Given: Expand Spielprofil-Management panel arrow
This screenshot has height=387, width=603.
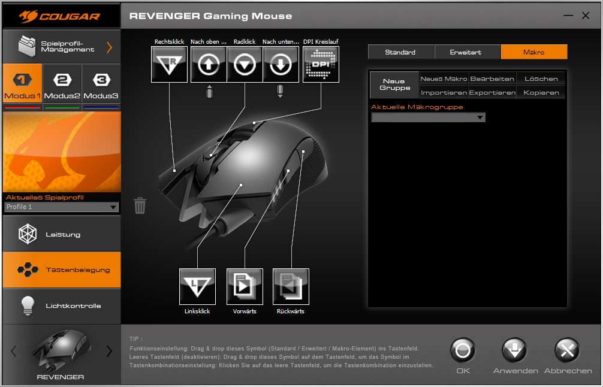Looking at the screenshot, I should tap(109, 47).
